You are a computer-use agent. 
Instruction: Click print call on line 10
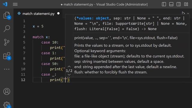(57, 69)
